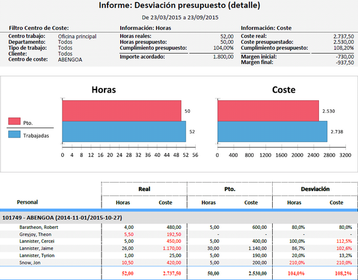Click the Margen inicial value -730,00
The width and height of the screenshot is (358, 280).
click(x=345, y=56)
